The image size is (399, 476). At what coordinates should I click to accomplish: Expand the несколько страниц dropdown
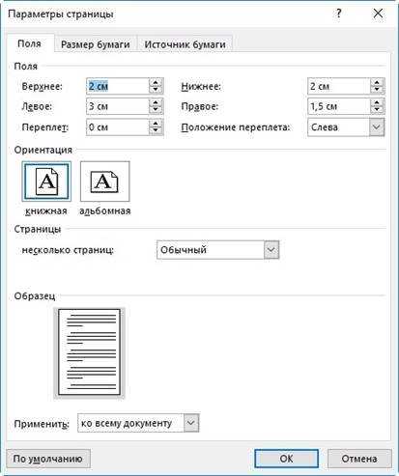271,250
